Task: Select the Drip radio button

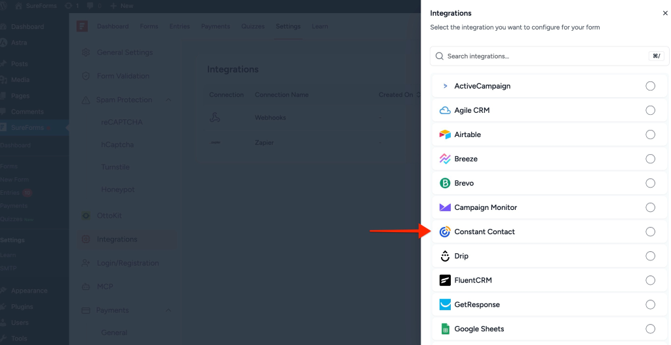Action: tap(651, 256)
